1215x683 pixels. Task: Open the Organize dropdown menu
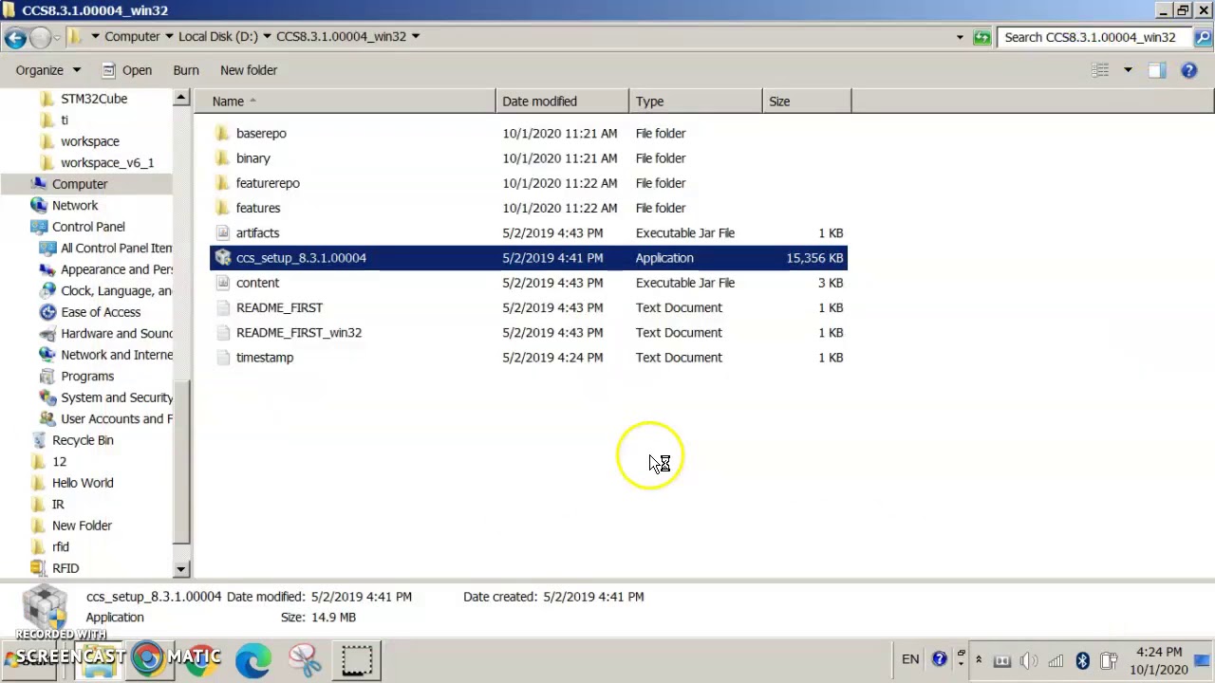pyautogui.click(x=48, y=70)
